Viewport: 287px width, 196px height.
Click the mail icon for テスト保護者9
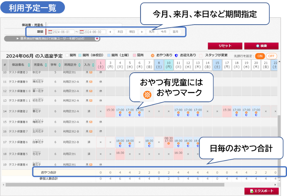[x=91, y=82]
